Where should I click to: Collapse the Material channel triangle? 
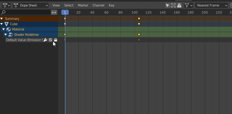(4, 29)
